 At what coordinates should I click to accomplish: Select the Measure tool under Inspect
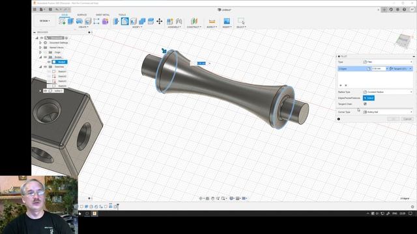point(212,21)
